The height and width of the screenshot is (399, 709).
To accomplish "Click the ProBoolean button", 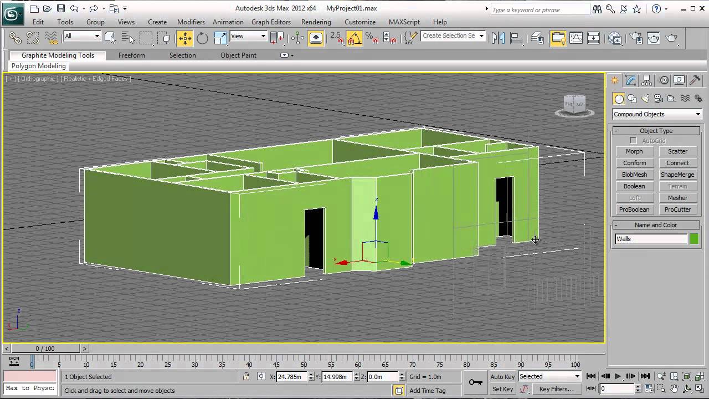I will tap(634, 209).
